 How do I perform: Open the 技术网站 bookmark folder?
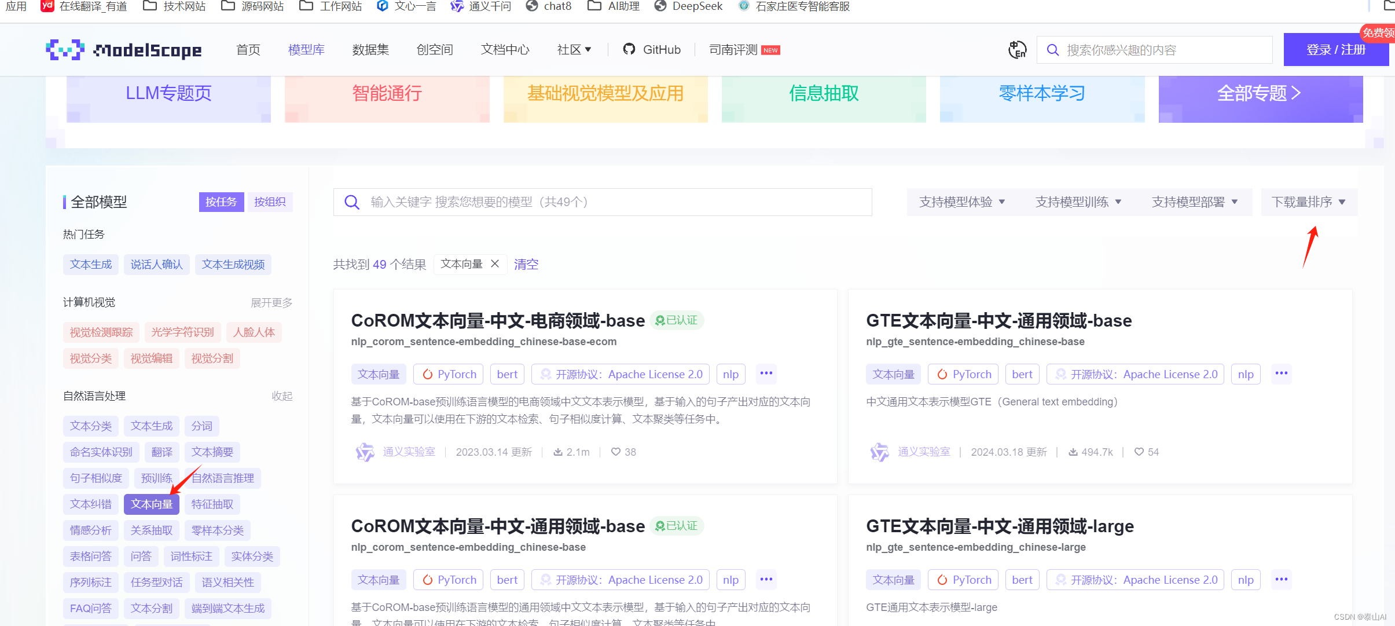[174, 6]
